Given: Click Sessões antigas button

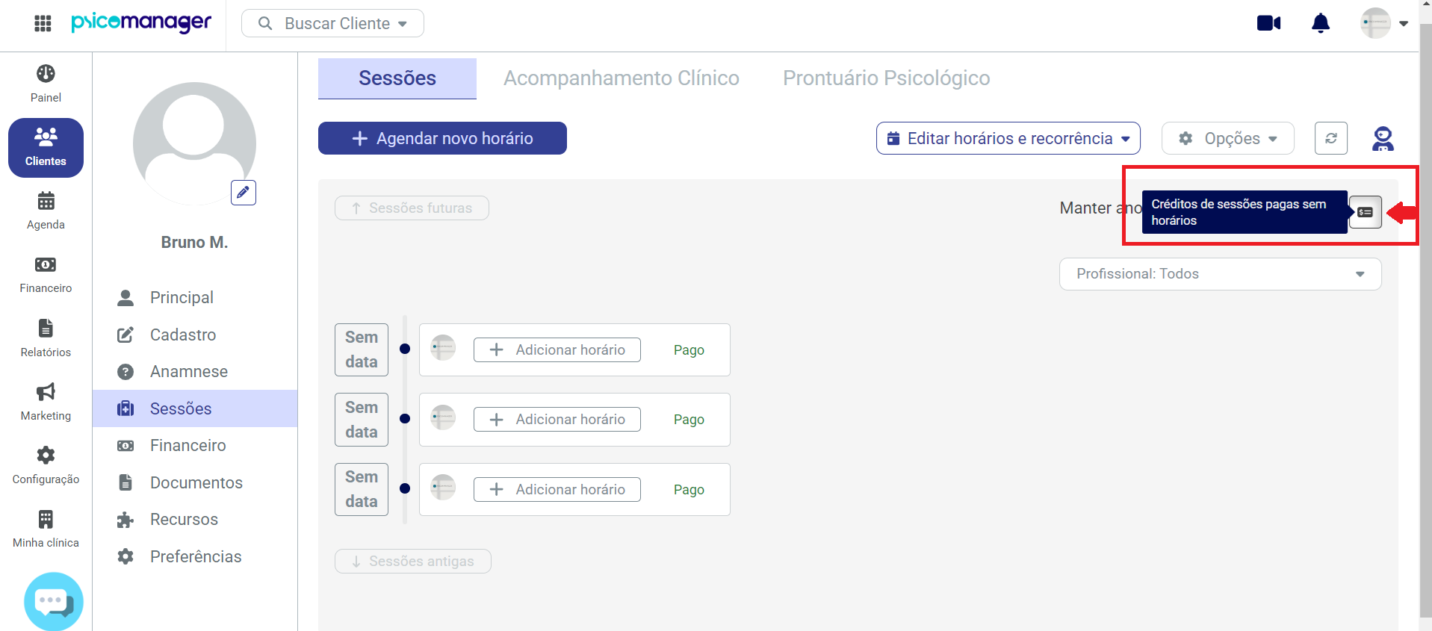Looking at the screenshot, I should click(x=412, y=561).
